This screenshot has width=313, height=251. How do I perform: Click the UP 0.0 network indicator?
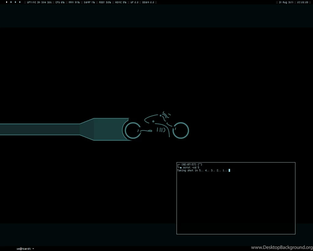click(x=134, y=2)
